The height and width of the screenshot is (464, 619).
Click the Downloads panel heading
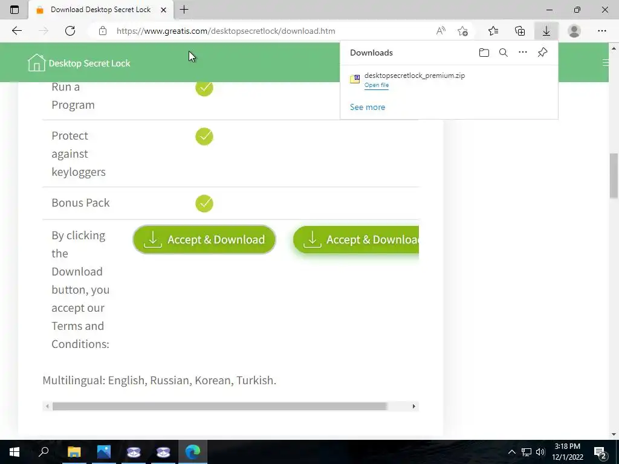(372, 53)
